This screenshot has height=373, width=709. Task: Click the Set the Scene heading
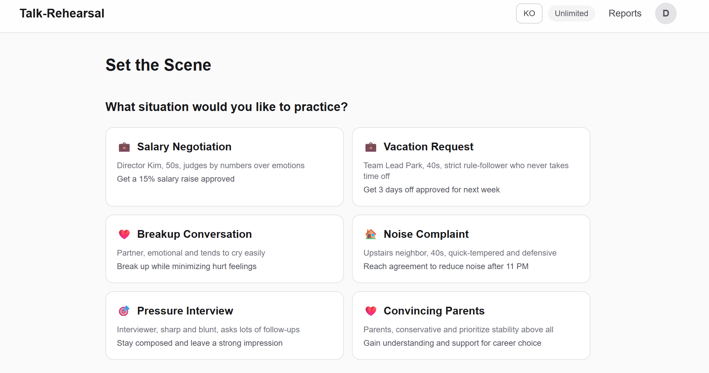(x=158, y=65)
